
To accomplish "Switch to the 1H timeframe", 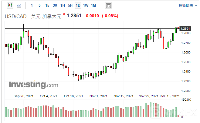I will (63, 5).
